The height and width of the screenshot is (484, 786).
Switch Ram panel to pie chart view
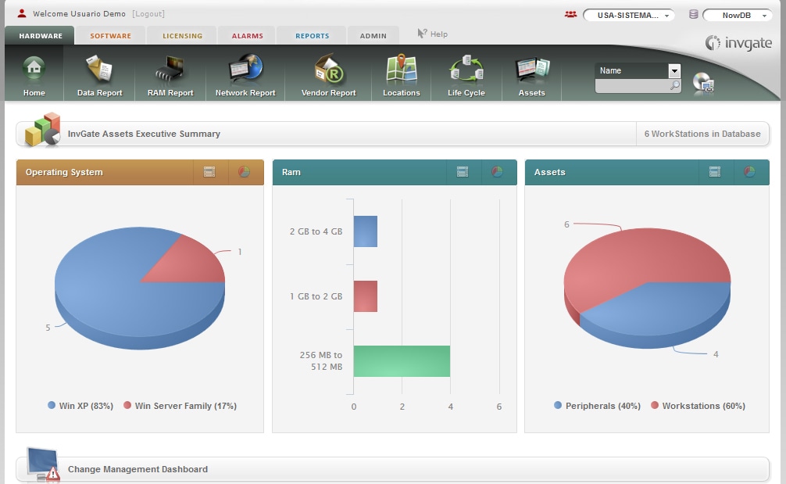(x=497, y=172)
